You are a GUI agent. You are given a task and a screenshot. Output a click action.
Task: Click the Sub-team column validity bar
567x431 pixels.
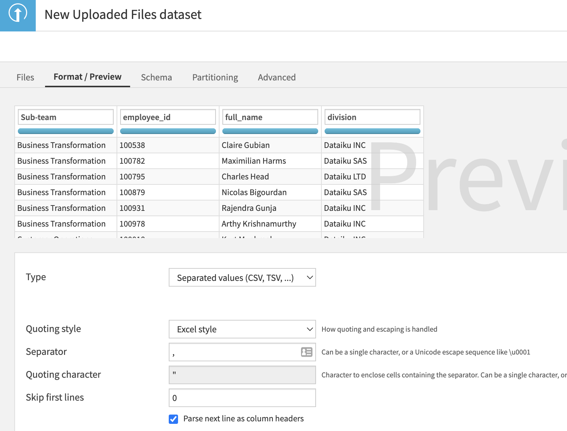[x=66, y=131]
